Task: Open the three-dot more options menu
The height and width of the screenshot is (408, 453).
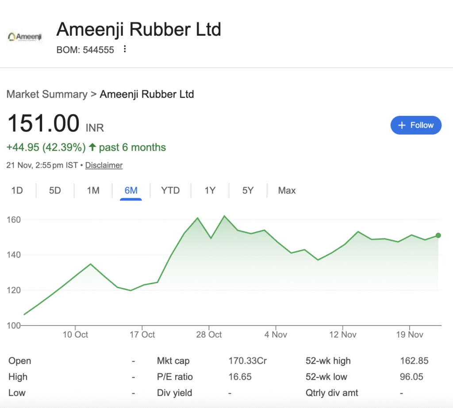Action: click(125, 49)
